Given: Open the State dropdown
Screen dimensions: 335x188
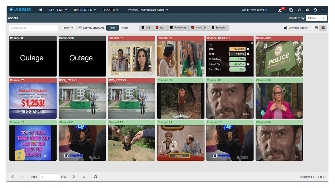Looking at the screenshot, I should pos(68,28).
